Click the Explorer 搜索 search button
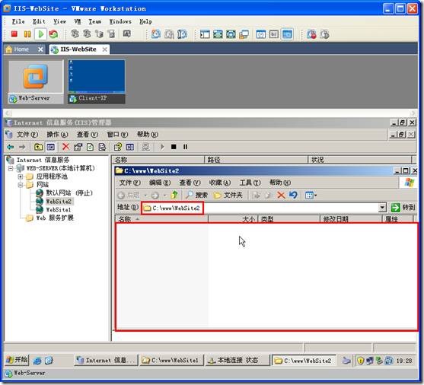Image resolution: width=424 pixels, height=385 pixels. (x=197, y=195)
